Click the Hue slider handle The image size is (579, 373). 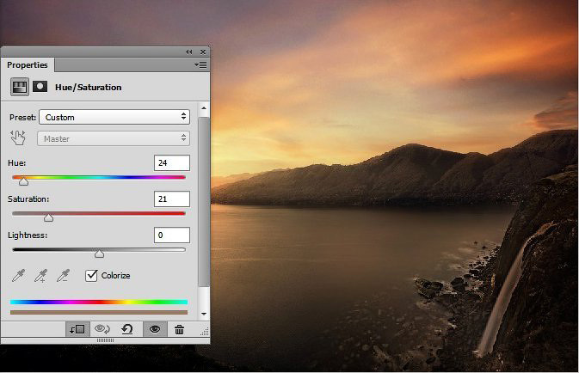(23, 181)
